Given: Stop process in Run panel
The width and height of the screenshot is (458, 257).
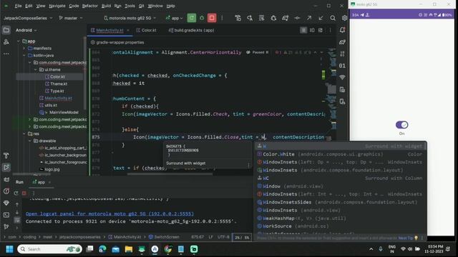Looking at the screenshot, I should pos(24,193).
